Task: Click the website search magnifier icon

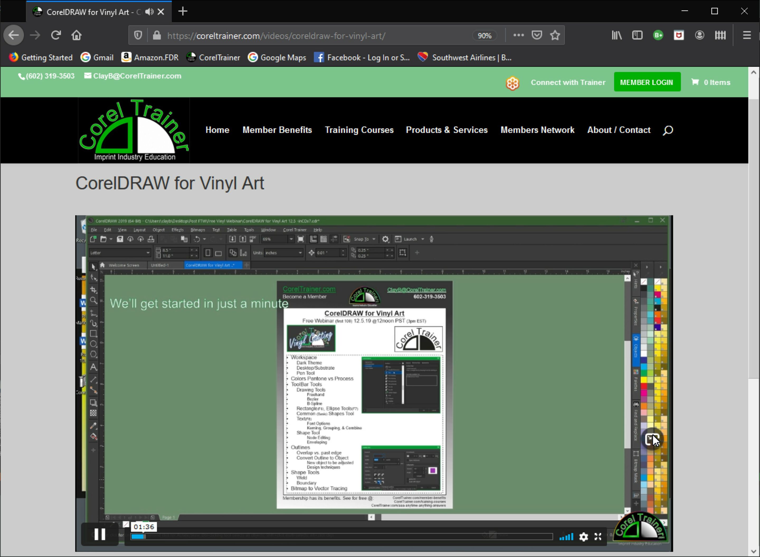Action: [668, 130]
